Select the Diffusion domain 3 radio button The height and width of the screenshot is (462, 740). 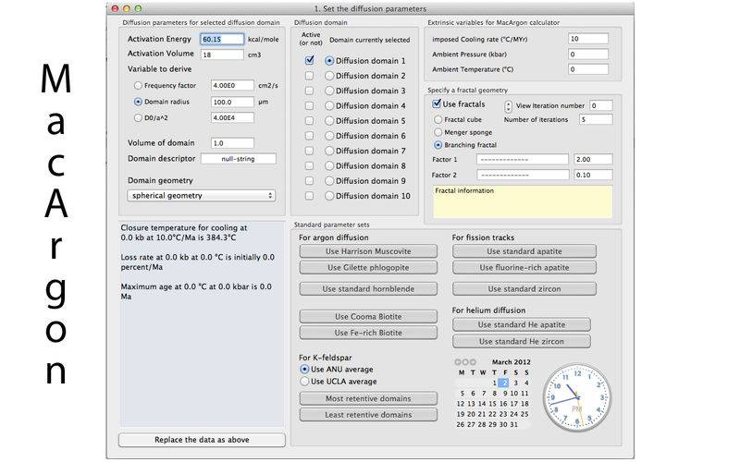[x=329, y=91]
